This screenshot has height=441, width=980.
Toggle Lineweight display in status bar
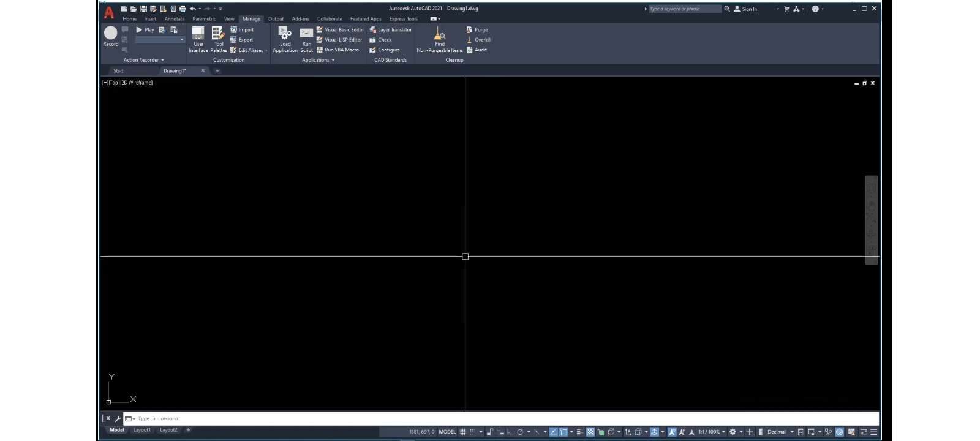580,432
